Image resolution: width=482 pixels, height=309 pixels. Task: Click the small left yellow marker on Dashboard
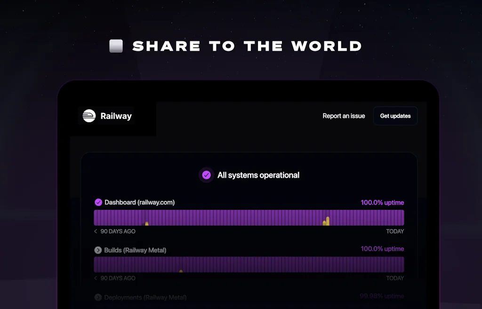[x=147, y=223]
